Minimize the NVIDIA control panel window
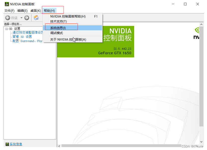 (173, 4)
